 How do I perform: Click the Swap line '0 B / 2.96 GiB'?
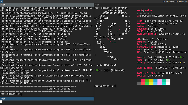coord(154,60)
